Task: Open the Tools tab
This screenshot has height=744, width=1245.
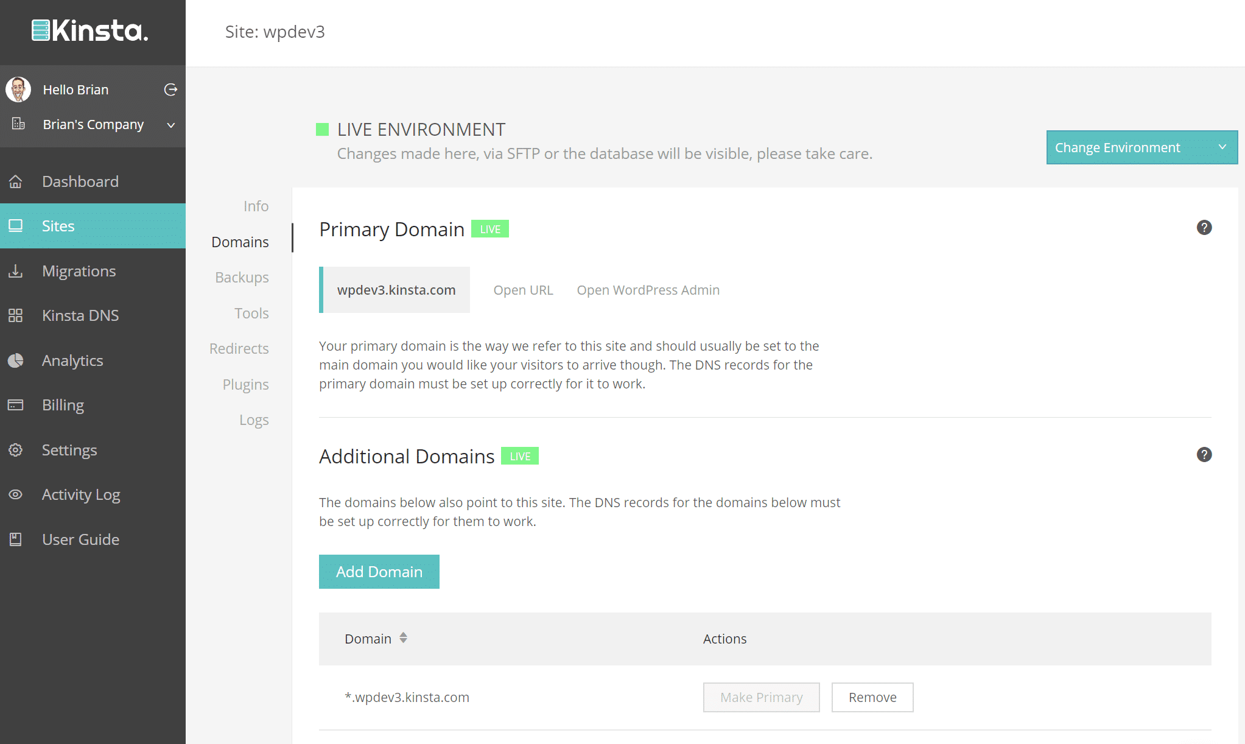Action: pos(251,313)
